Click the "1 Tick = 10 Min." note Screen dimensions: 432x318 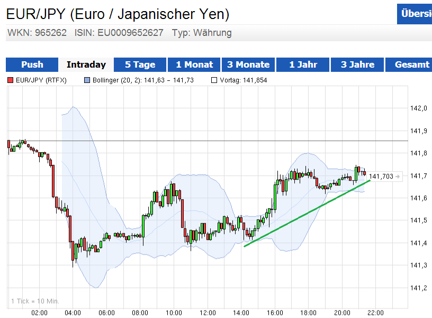34,301
